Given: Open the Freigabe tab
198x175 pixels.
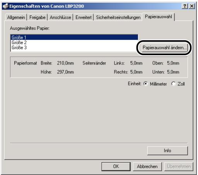Looking at the screenshot, I should pos(37,17).
